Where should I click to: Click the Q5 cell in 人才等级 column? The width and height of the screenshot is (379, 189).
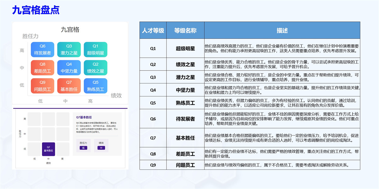coord(153,103)
